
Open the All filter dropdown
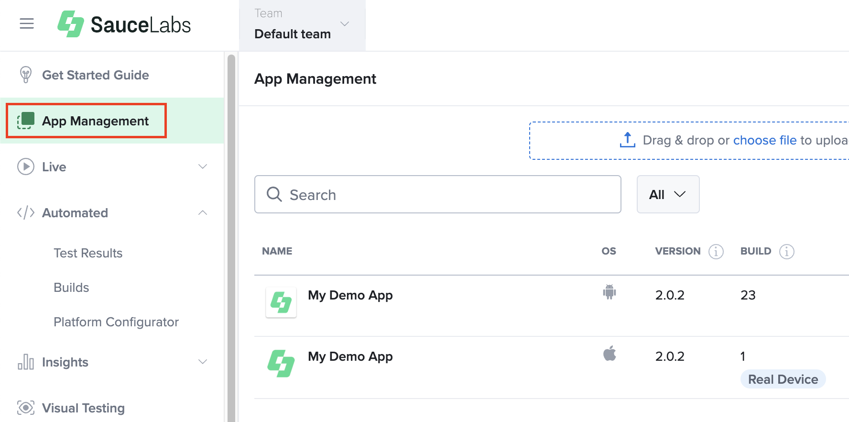tap(668, 194)
